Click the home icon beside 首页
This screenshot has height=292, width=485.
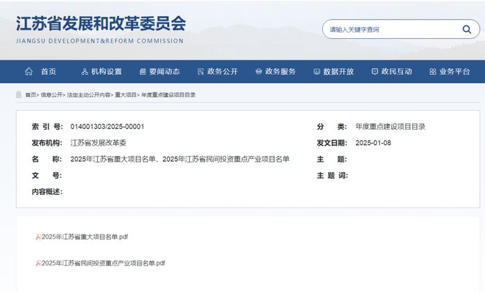[x=28, y=71]
